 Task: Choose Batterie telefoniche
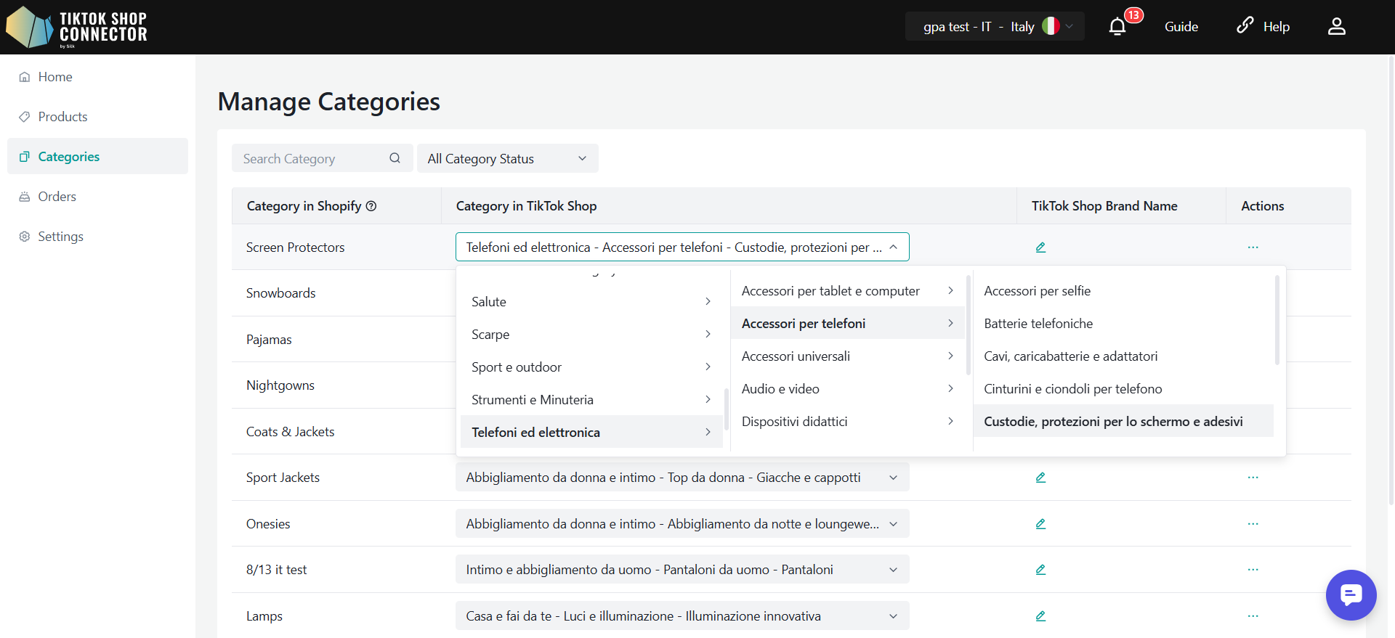tap(1123, 324)
